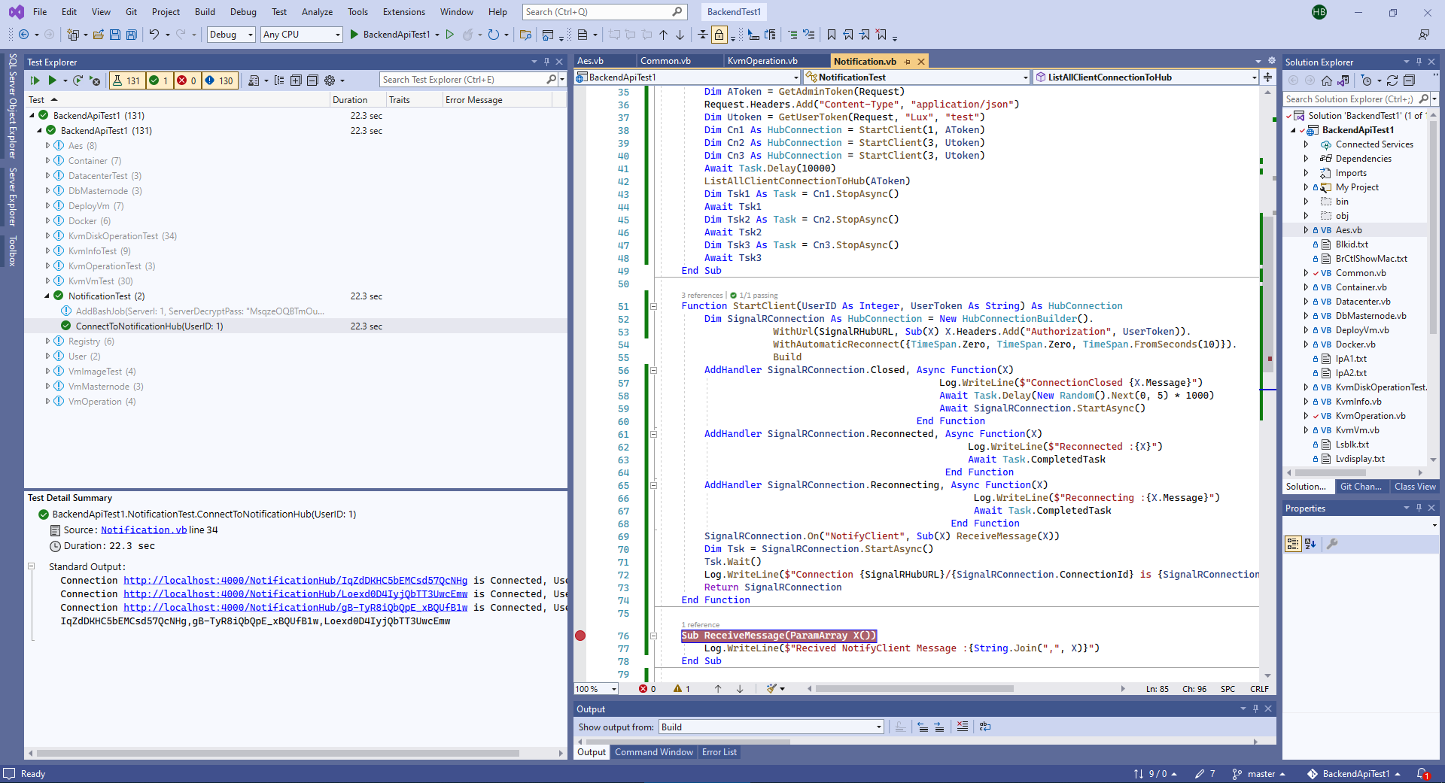Click the Undo toolbar icon
Viewport: 1445px width, 783px height.
(x=154, y=35)
